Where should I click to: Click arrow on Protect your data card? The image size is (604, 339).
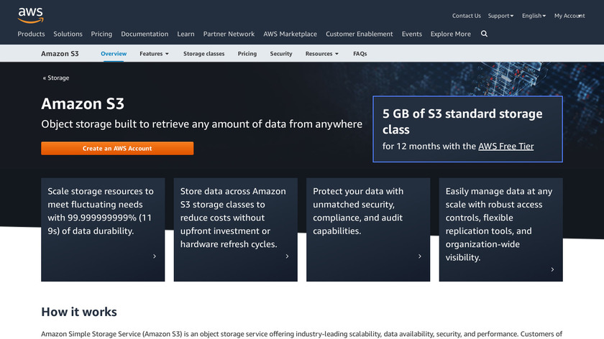[420, 256]
